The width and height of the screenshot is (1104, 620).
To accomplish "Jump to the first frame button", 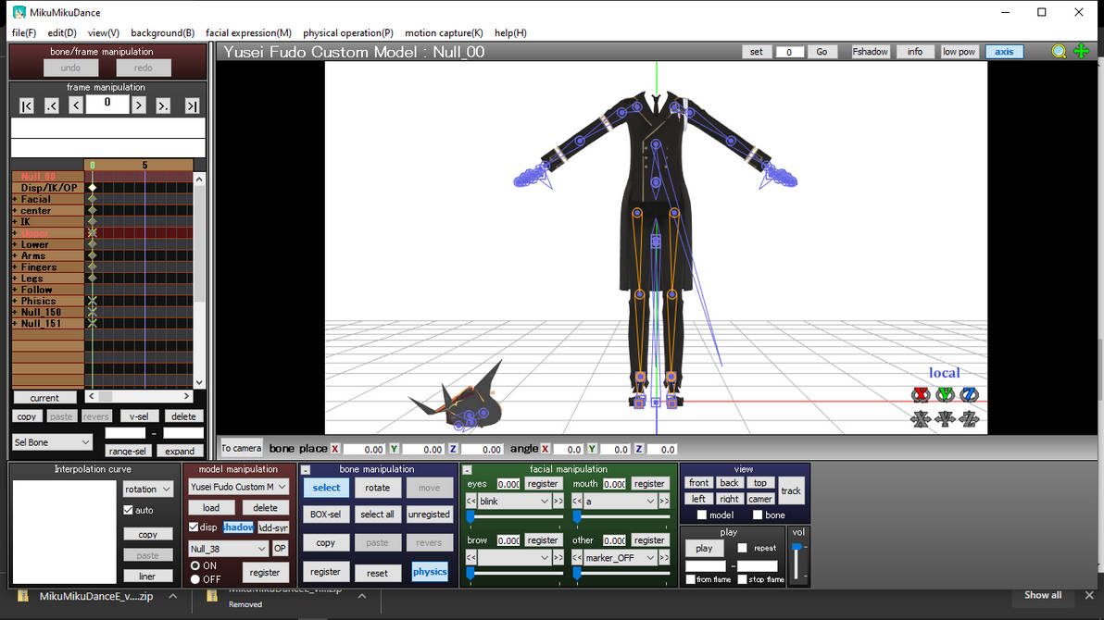I will (27, 105).
